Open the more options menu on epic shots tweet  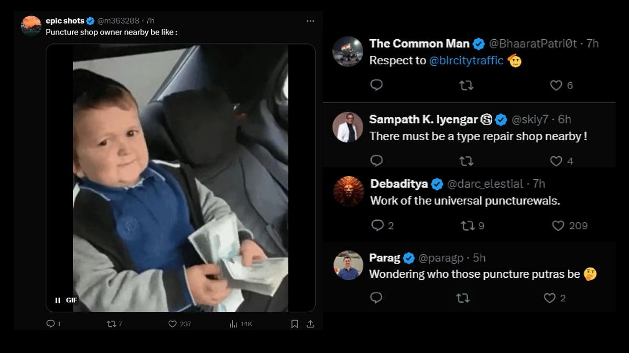[x=310, y=21]
